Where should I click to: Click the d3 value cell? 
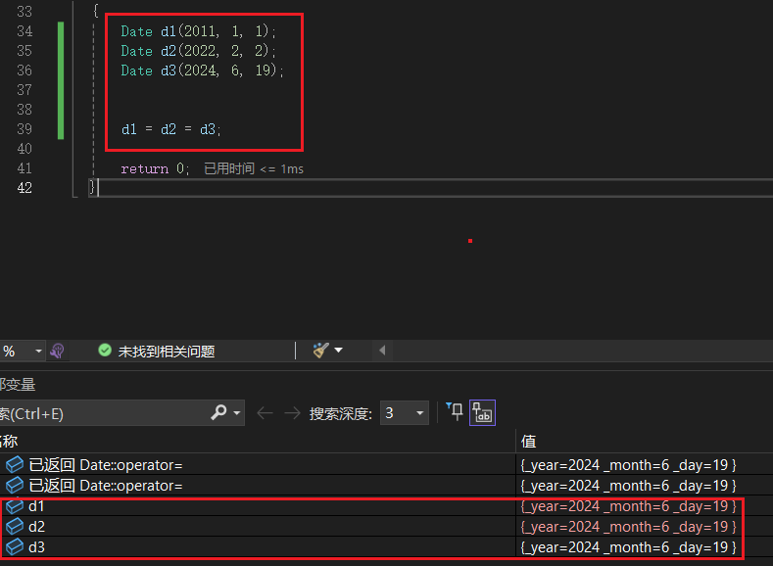pos(629,547)
